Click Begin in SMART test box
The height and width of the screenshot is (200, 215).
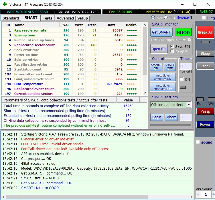pyautogui.click(x=157, y=117)
